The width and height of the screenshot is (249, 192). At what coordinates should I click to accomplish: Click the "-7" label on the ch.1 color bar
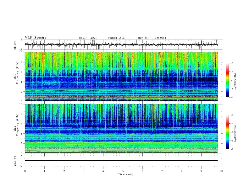232,97
